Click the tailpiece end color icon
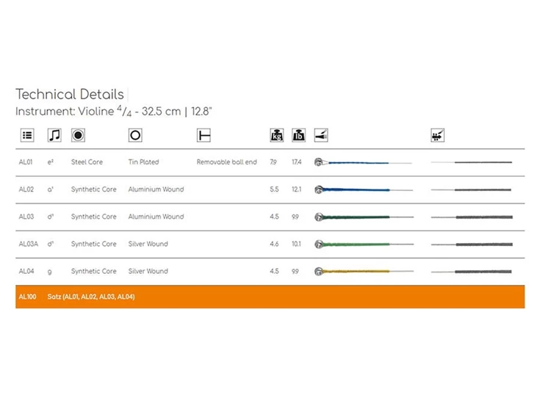Viewport: 540px width, 398px height. coord(320,135)
